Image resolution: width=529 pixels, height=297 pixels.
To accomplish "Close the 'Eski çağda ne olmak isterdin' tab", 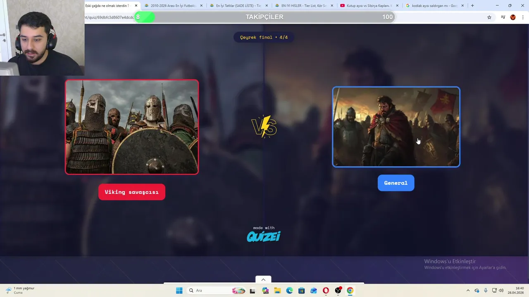I will point(136,6).
